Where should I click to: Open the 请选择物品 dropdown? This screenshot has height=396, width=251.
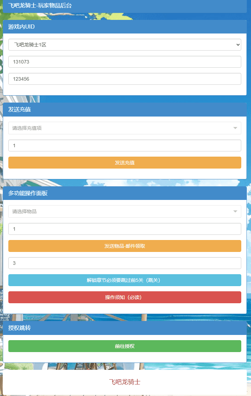(x=124, y=211)
